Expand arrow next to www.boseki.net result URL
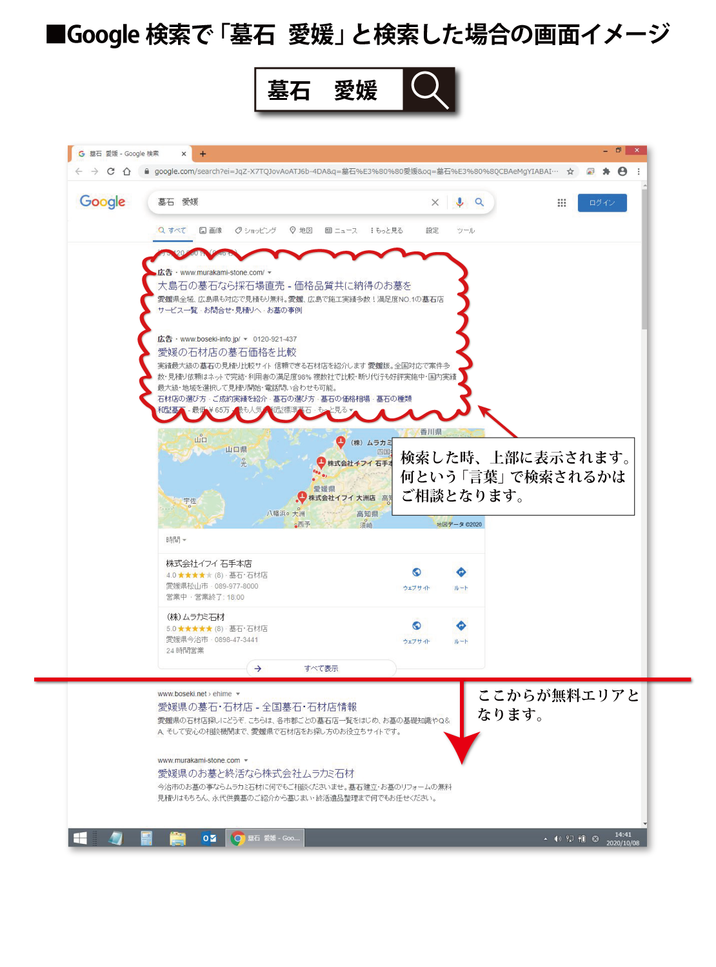Screen dimensions: 716x967 coord(238,694)
